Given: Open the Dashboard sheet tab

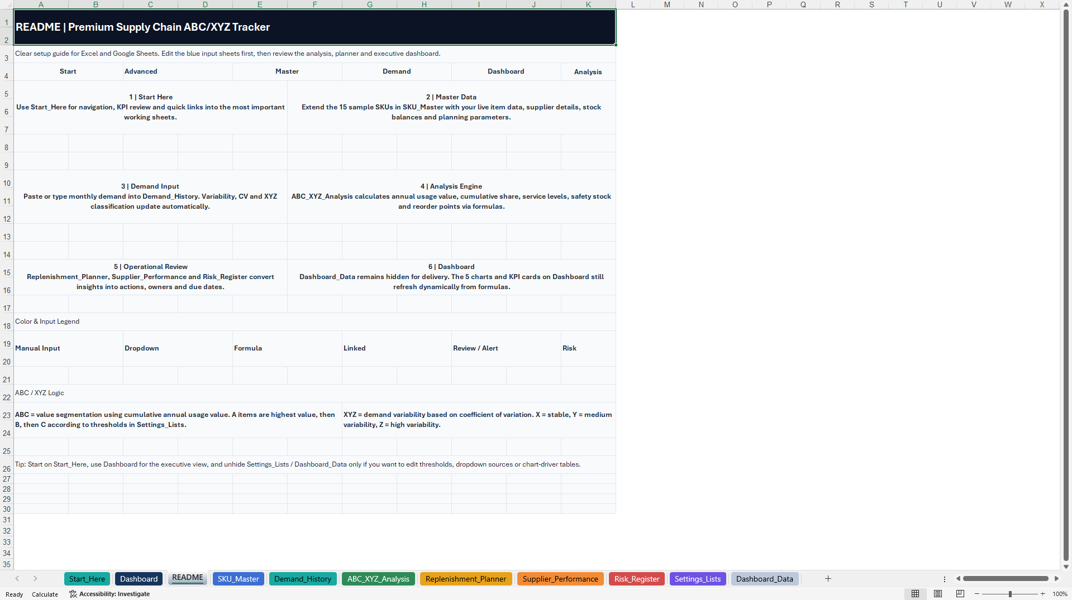Looking at the screenshot, I should click(x=139, y=579).
